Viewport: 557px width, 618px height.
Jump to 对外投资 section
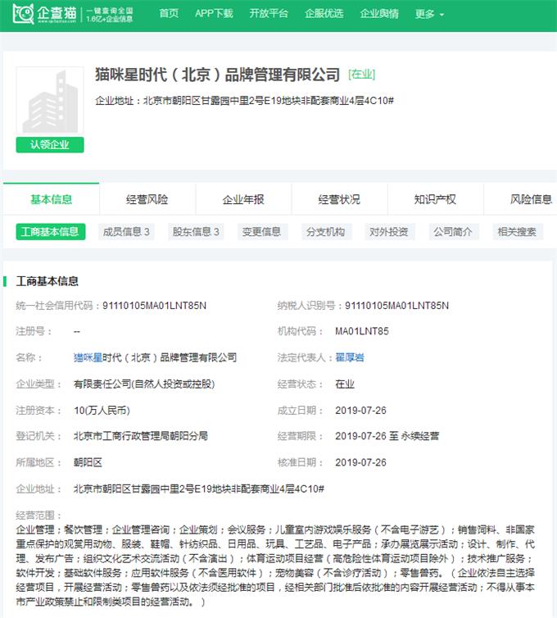pos(388,232)
